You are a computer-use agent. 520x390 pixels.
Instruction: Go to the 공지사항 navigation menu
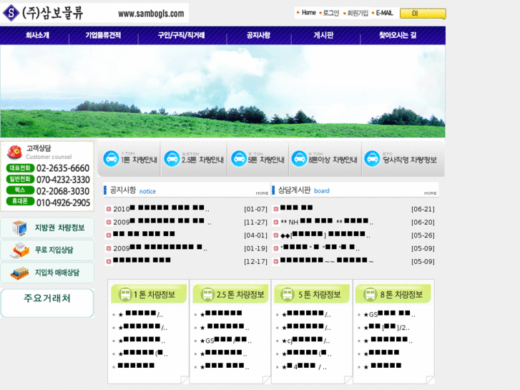[258, 35]
